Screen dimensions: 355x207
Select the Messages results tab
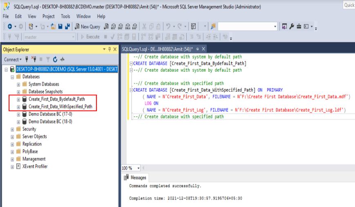[x=135, y=178]
